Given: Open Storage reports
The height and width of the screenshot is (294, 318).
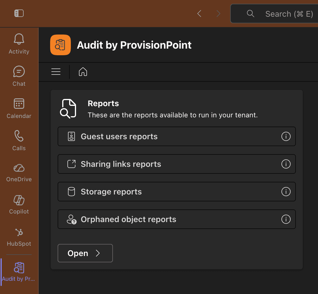Looking at the screenshot, I should (177, 192).
